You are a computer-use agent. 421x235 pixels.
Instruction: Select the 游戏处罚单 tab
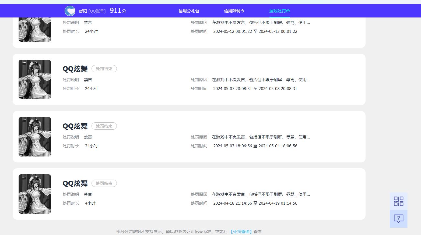tap(279, 11)
